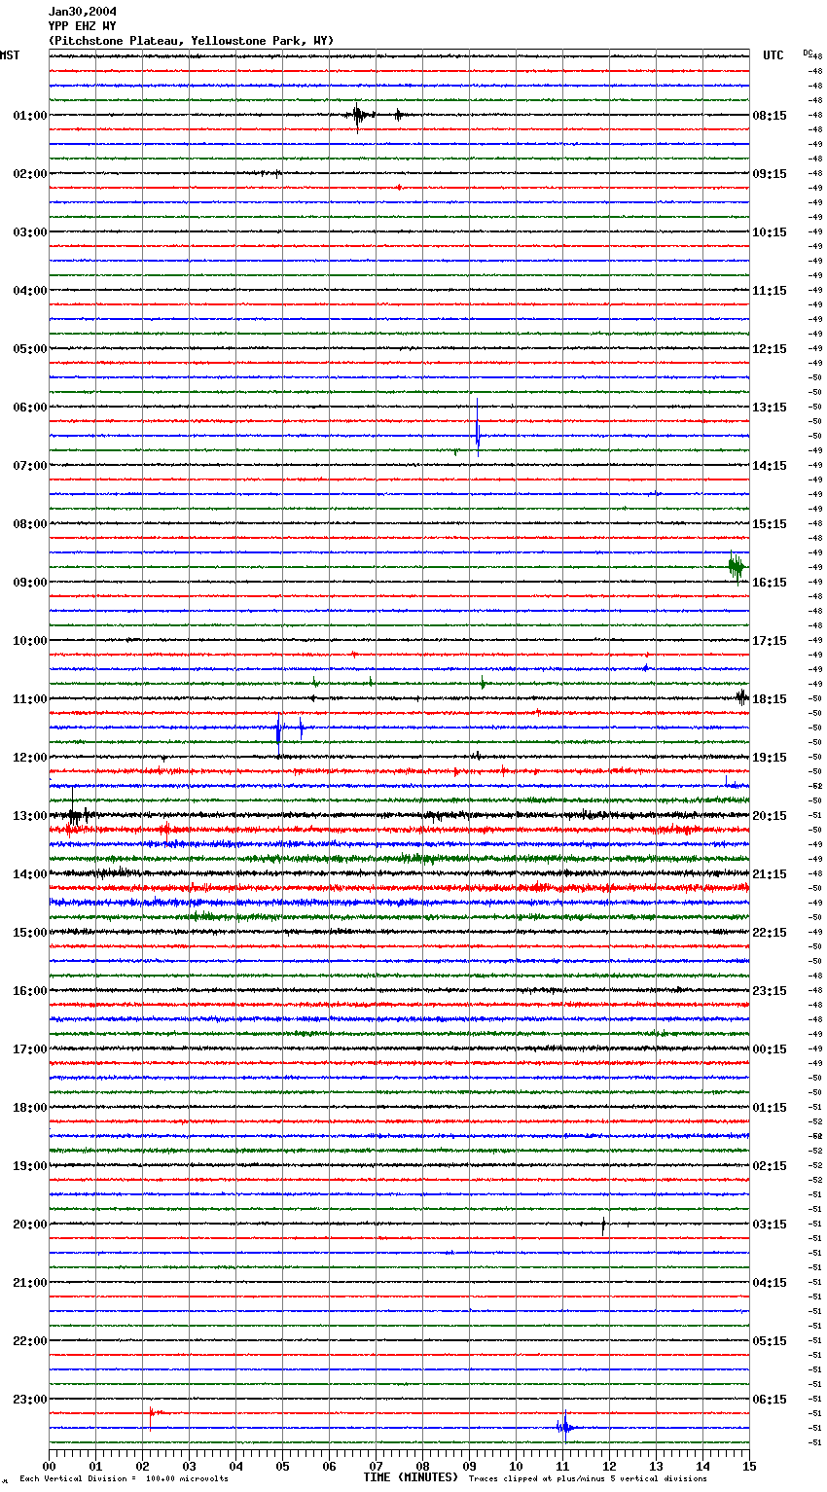
Task: Select the 10:00 MST time label
Action: point(30,641)
